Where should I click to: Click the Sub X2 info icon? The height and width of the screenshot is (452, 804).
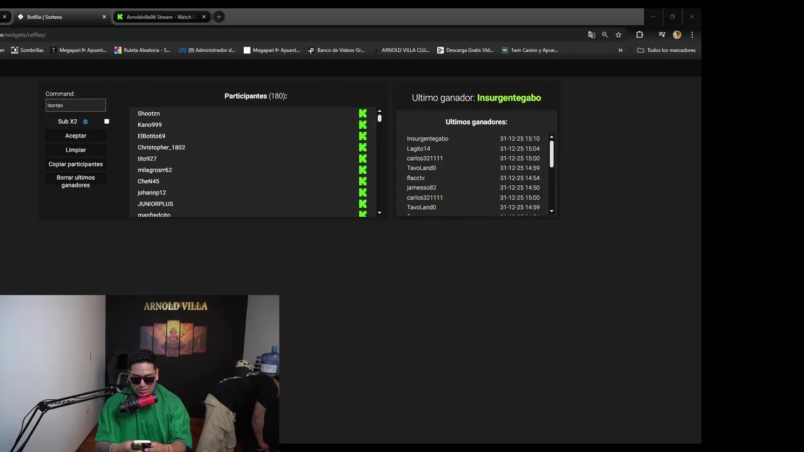coord(85,122)
